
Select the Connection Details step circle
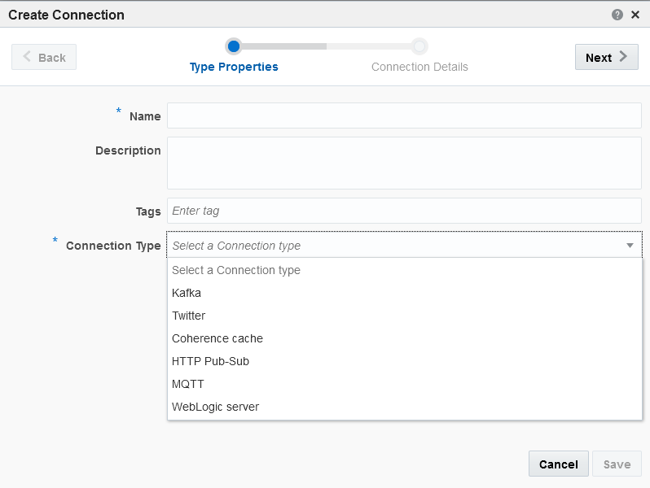pos(419,46)
